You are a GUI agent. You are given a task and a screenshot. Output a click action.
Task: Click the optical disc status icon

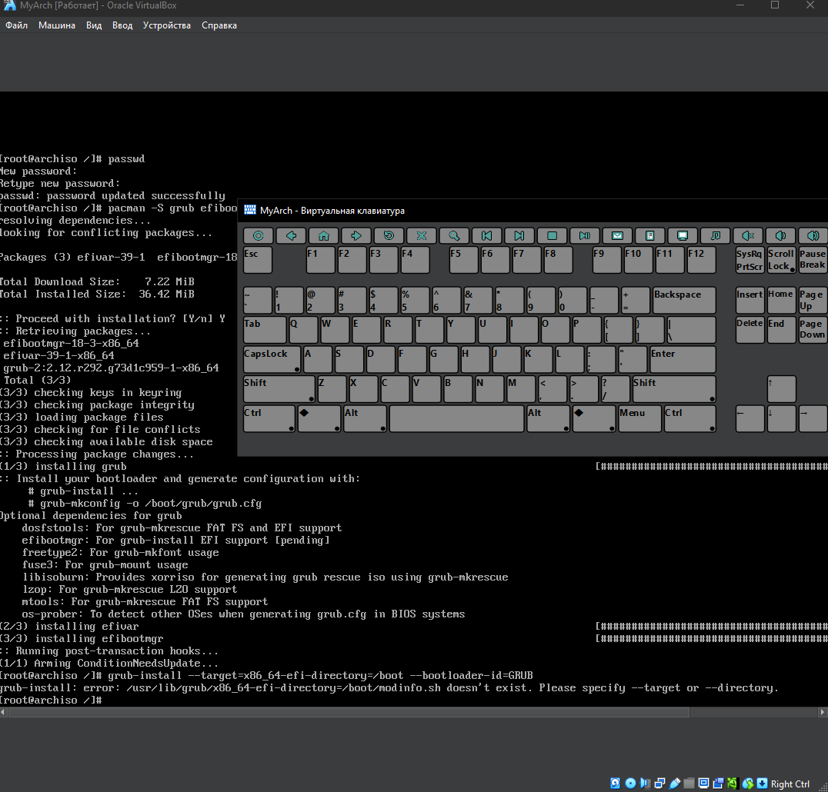pos(630,784)
